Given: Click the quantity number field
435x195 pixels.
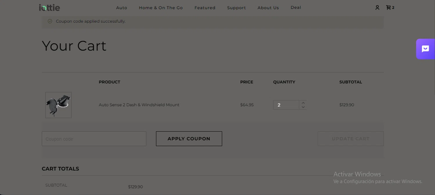Looking at the screenshot, I should (286, 105).
